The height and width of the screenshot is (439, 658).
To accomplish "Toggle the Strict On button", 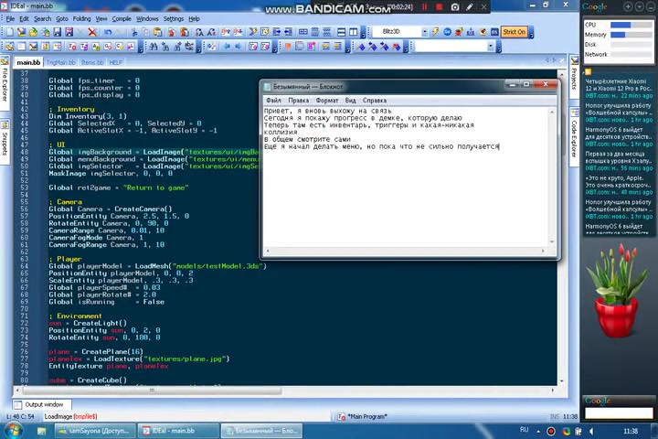I will (x=514, y=32).
